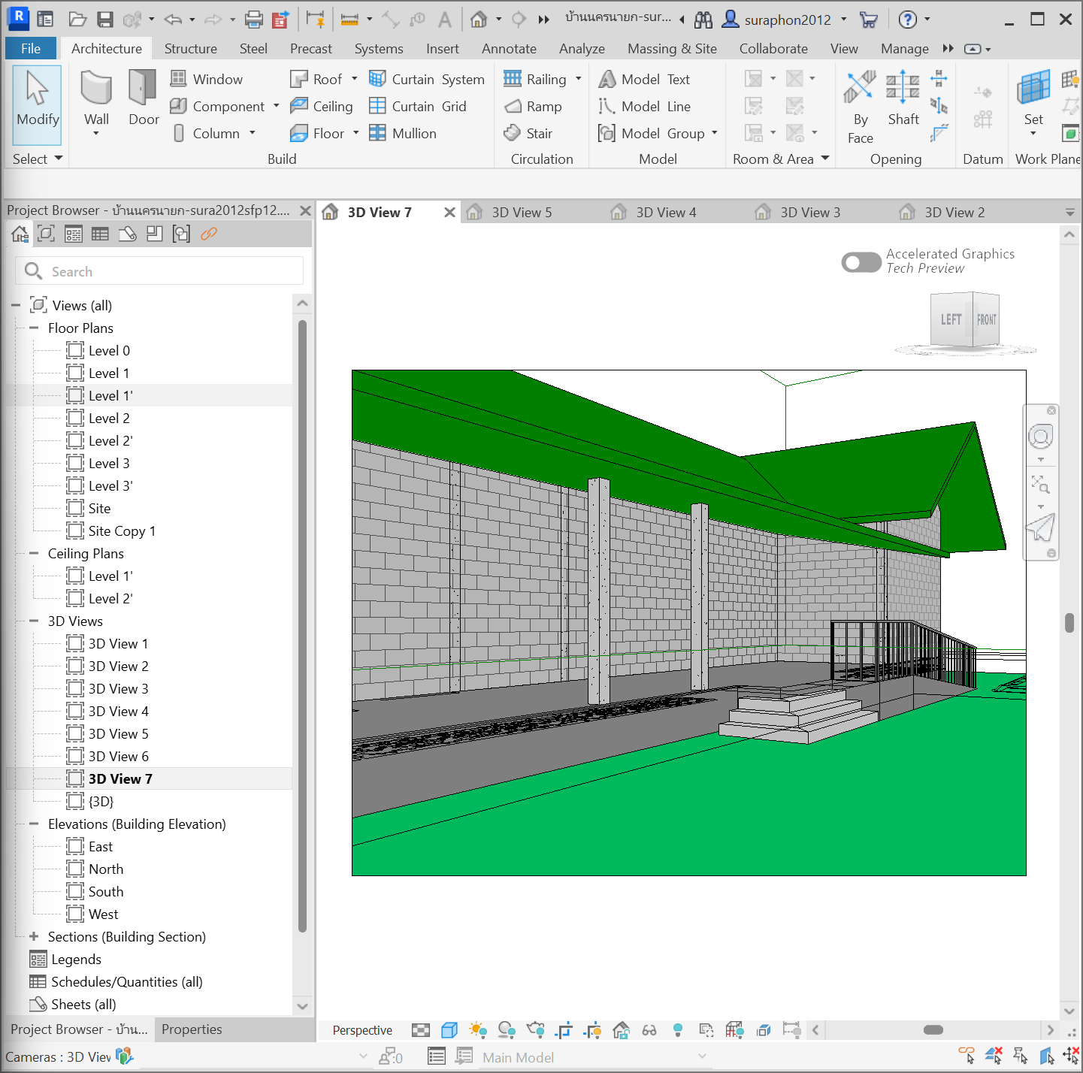Select the Wall tool
Screen dimensions: 1083x1073
(x=96, y=98)
